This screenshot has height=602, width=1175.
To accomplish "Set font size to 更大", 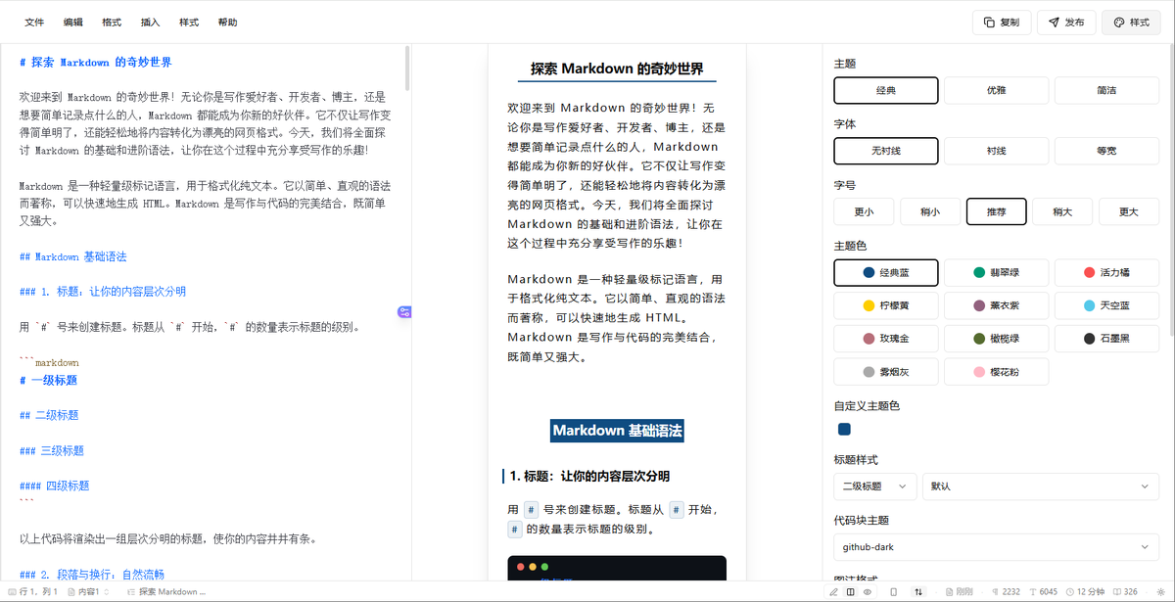I will coord(1129,211).
